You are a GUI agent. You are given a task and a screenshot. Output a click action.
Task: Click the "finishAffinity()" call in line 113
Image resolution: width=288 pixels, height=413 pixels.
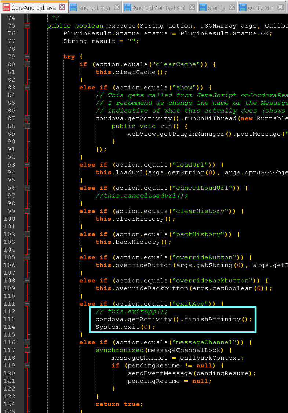pyautogui.click(x=216, y=319)
